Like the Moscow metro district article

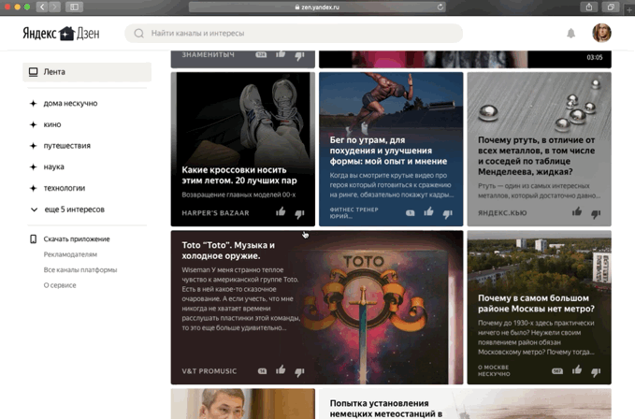577,370
